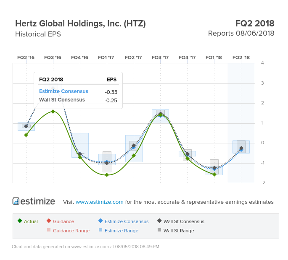Click the chart generated timestamp footer
Screen dimensions: 288x260
[x=85, y=247]
